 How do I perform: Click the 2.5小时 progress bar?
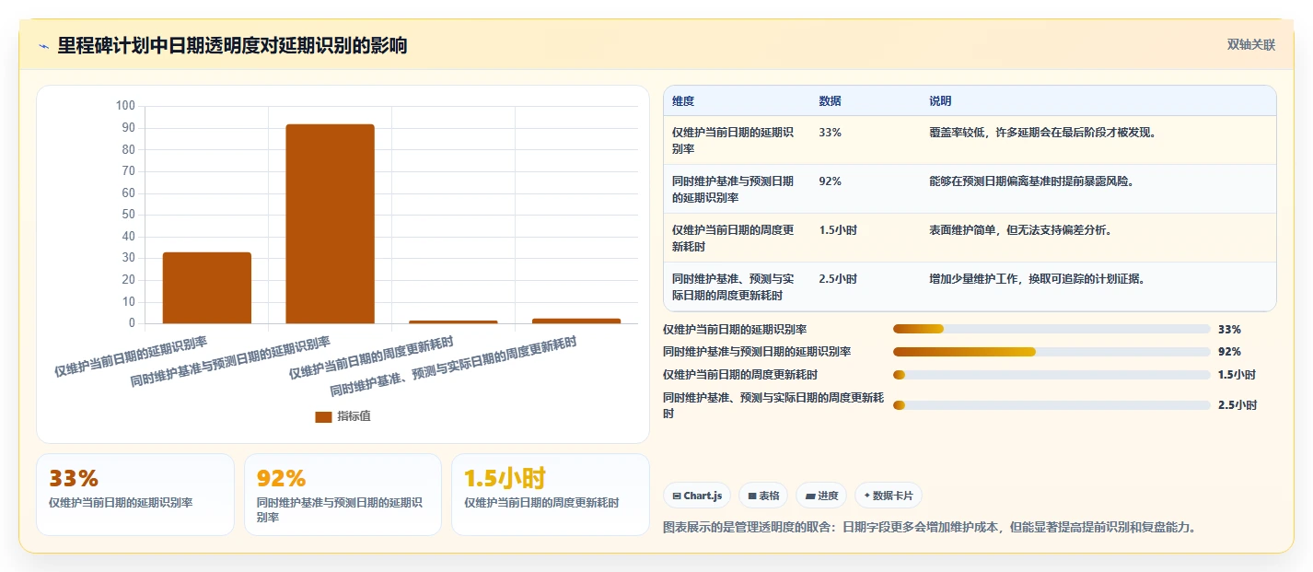coord(1052,405)
